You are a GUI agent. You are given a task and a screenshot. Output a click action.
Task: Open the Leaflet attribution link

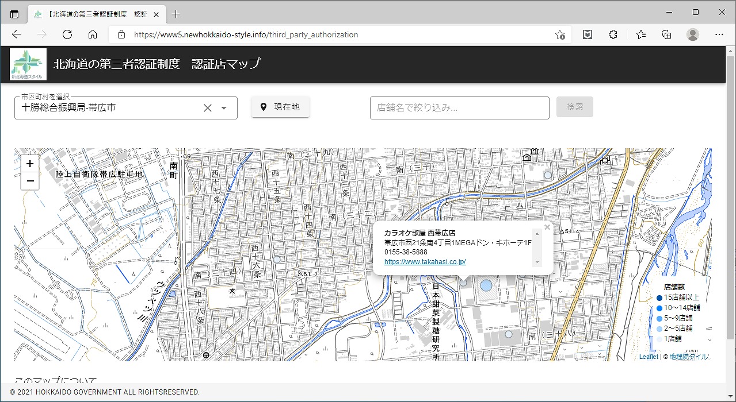[648, 357]
